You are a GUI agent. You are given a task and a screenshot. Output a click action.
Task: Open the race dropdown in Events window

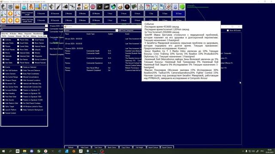tap(91, 30)
